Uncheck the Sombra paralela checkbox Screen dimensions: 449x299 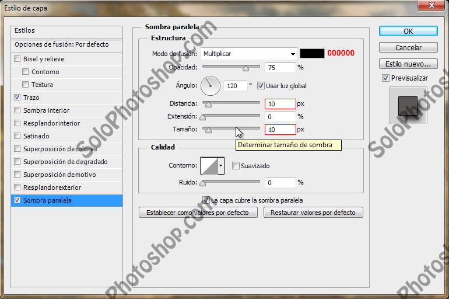[x=17, y=200]
